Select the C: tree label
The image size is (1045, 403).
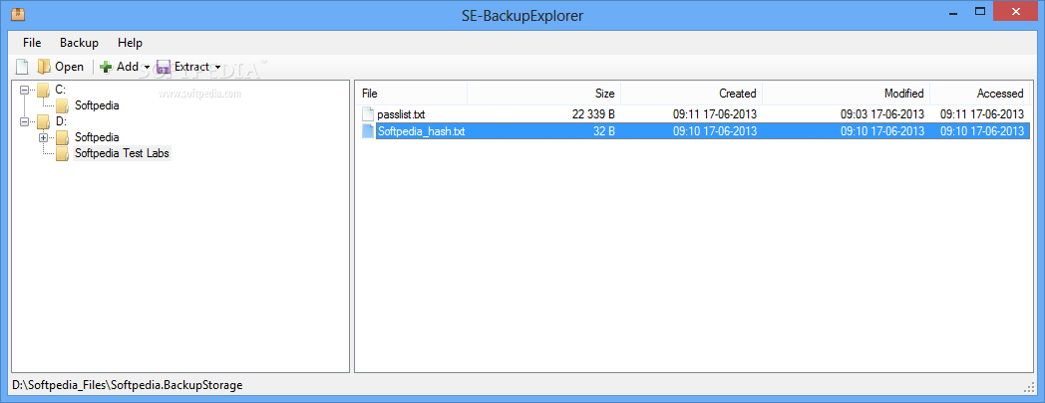click(60, 90)
